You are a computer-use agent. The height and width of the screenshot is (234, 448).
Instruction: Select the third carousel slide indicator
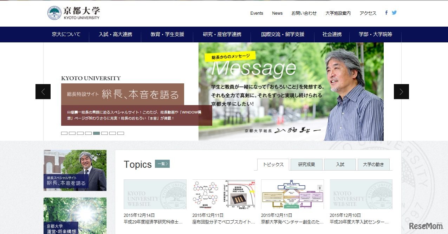(80, 133)
